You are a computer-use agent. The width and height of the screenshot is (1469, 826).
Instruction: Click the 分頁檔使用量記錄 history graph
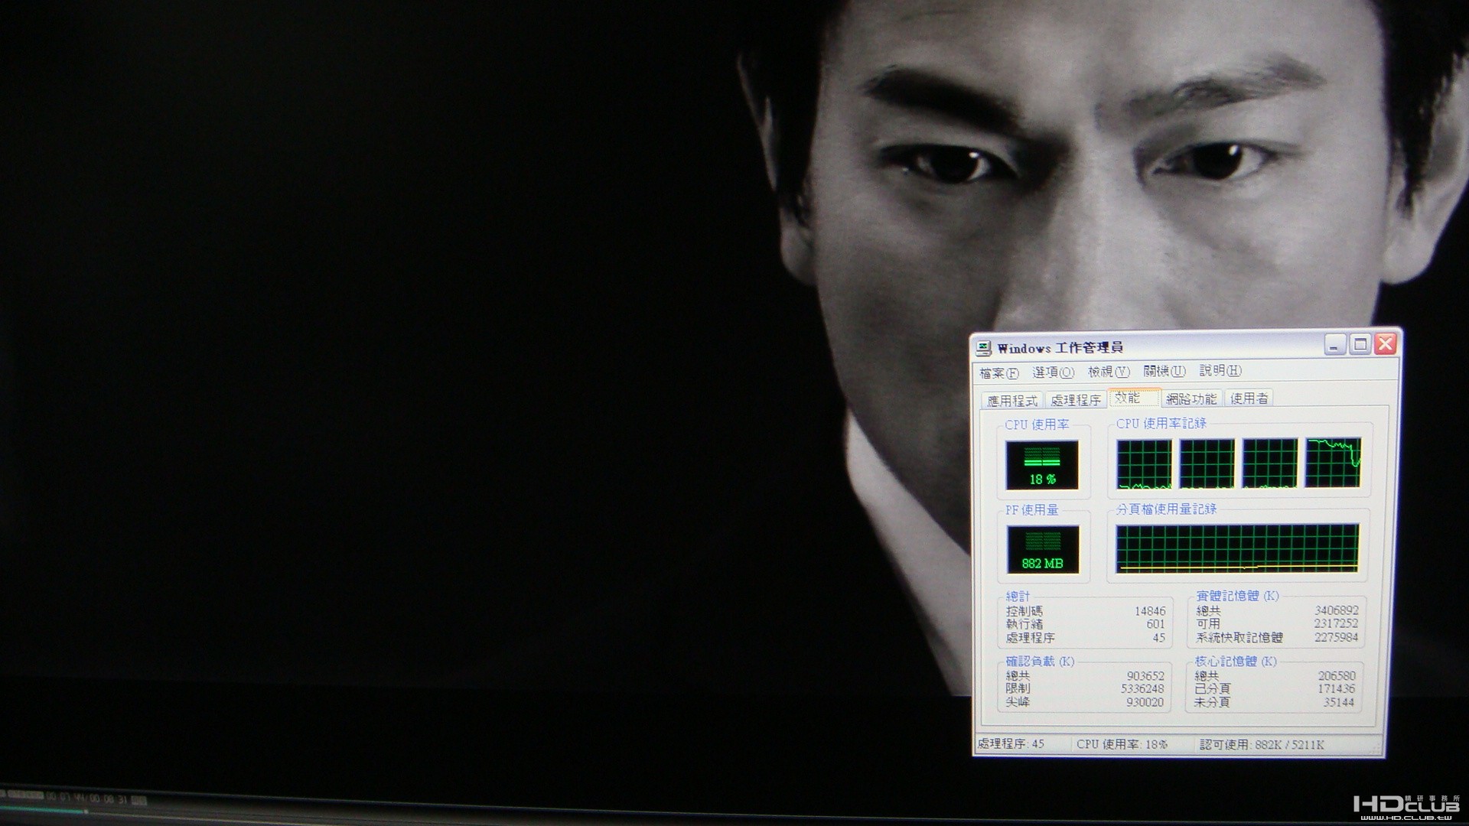[x=1237, y=548]
